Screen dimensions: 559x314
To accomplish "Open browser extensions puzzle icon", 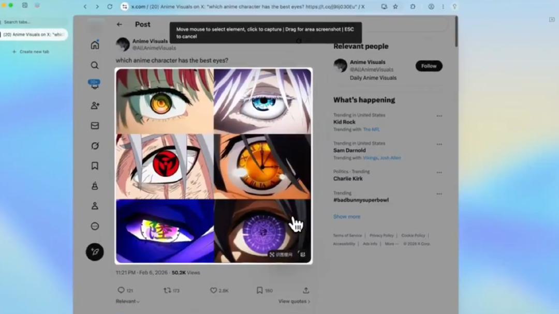I will click(413, 6).
